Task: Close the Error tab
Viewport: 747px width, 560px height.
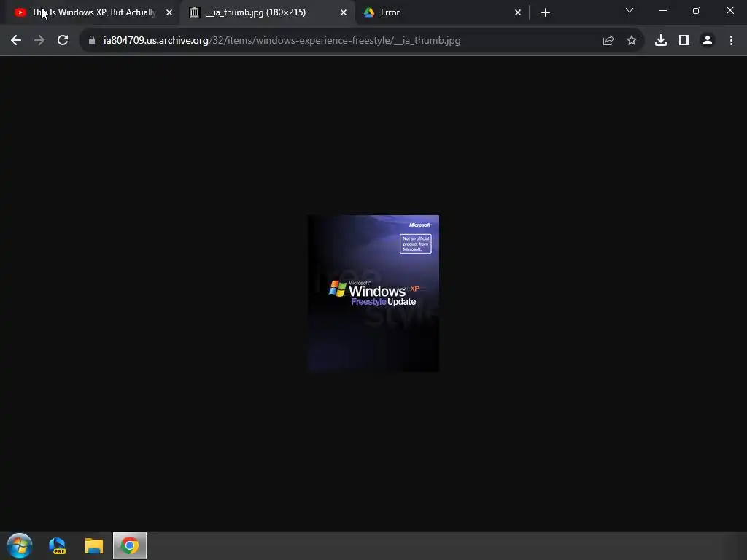Action: coord(518,12)
